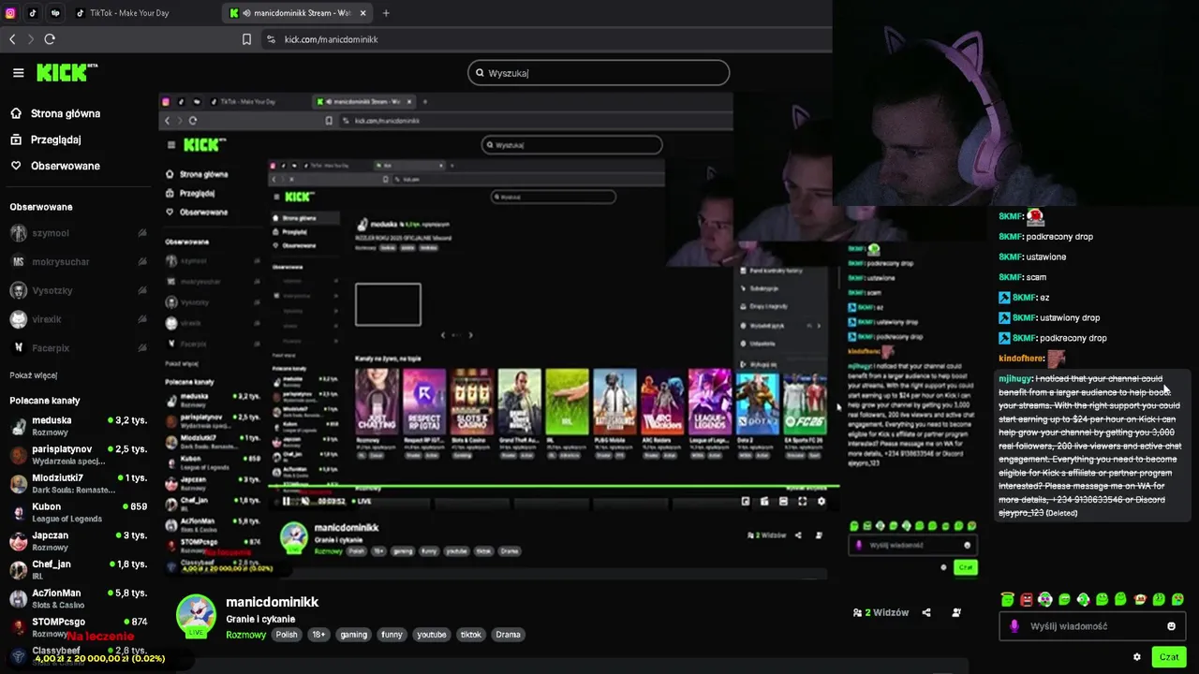Expand list with Pokaż więcej
The width and height of the screenshot is (1199, 674).
(34, 375)
